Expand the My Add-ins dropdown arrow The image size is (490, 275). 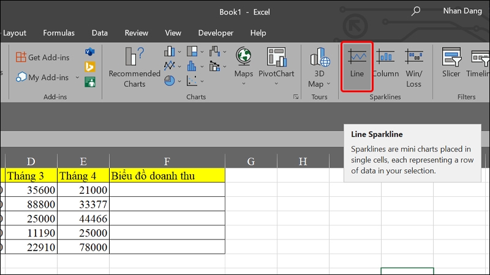pos(77,78)
